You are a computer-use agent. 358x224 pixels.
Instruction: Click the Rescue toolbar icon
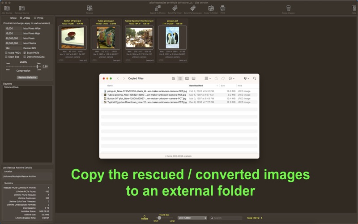89,9
